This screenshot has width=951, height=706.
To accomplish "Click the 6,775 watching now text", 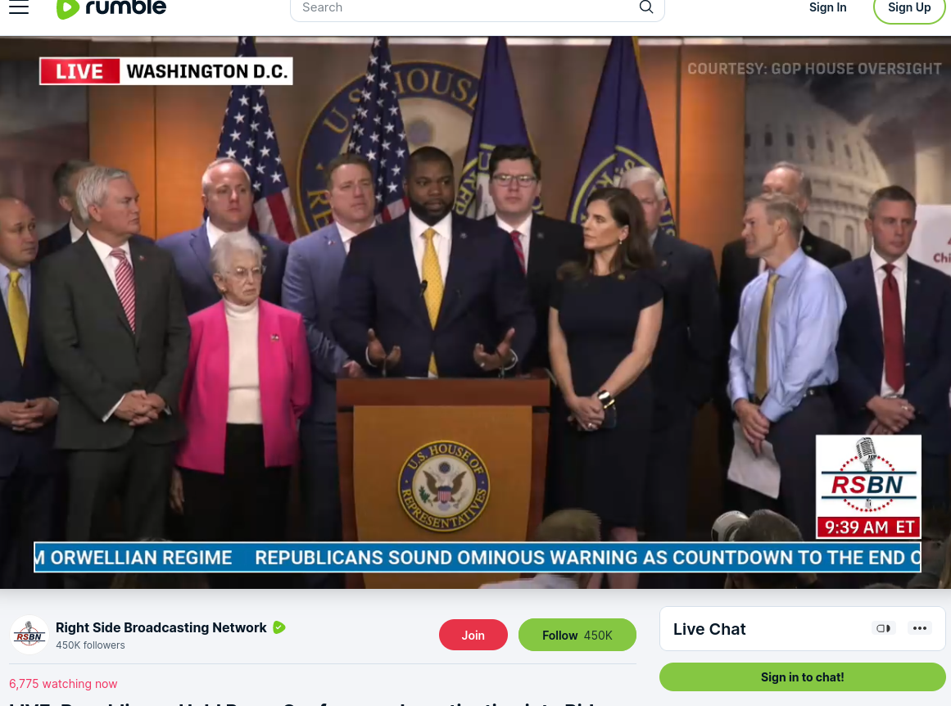I will (x=63, y=684).
